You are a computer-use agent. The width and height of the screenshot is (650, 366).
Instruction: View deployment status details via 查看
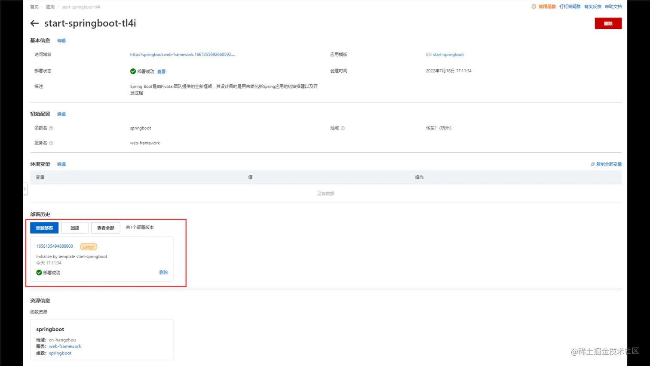(x=161, y=71)
